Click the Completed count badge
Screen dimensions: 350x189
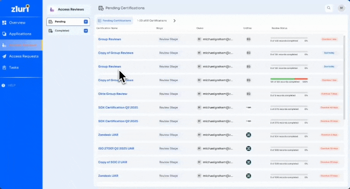point(86,31)
